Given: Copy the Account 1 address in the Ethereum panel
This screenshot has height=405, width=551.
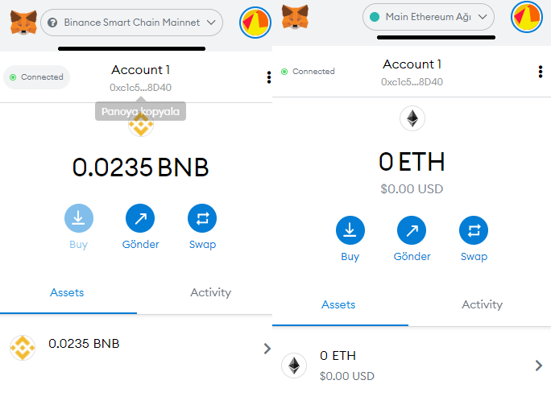Looking at the screenshot, I should (x=412, y=82).
